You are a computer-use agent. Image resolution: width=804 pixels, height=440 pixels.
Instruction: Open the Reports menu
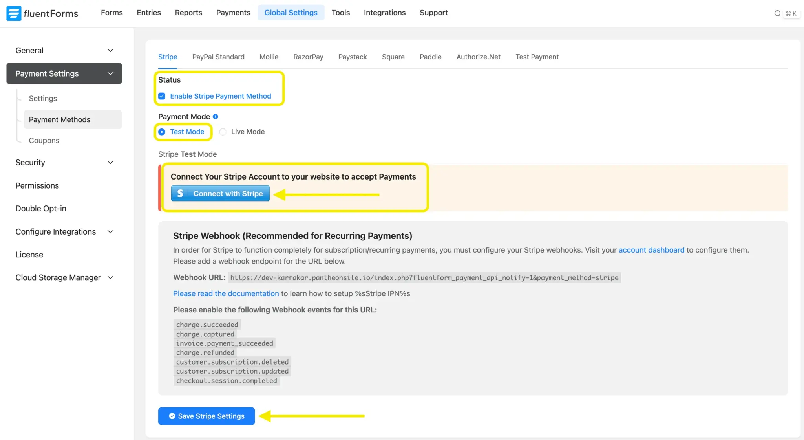pos(188,13)
